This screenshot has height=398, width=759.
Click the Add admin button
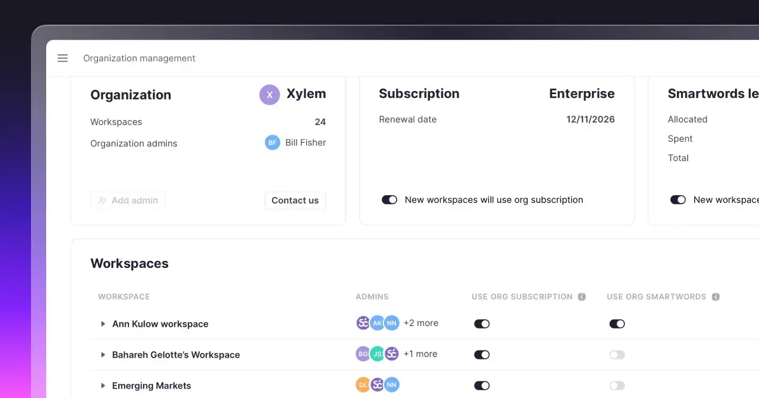[x=128, y=200]
